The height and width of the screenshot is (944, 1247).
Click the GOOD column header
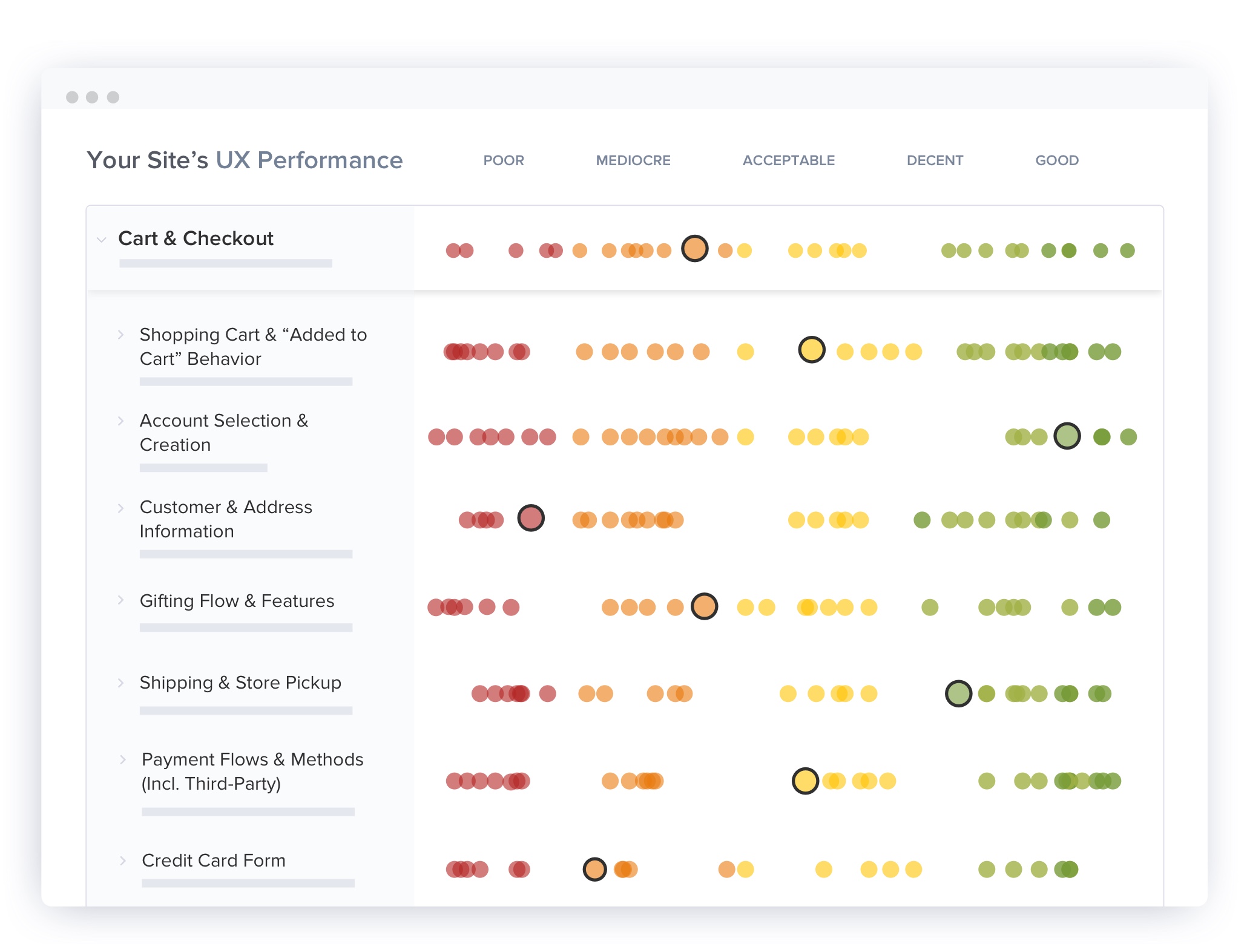click(1056, 160)
